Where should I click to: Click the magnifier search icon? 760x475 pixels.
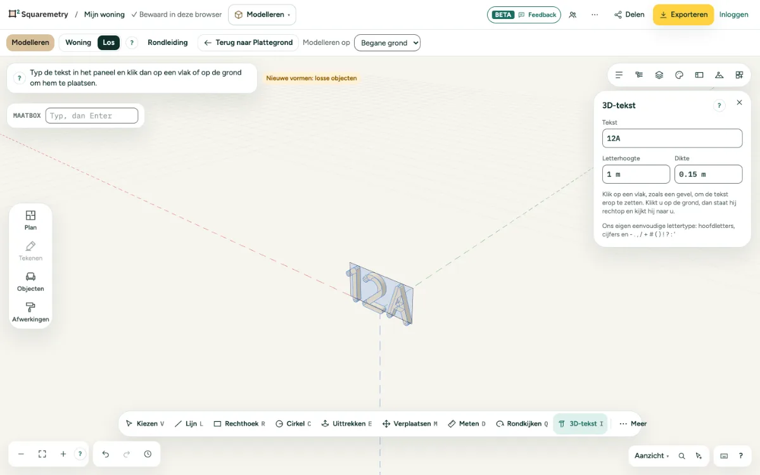[681, 456]
